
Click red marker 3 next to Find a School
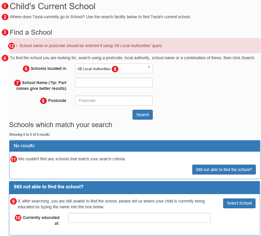pos(5,32)
